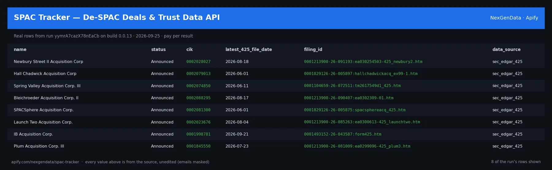The width and height of the screenshot is (552, 170).
Task: Click the name column header
Action: [x=20, y=50]
